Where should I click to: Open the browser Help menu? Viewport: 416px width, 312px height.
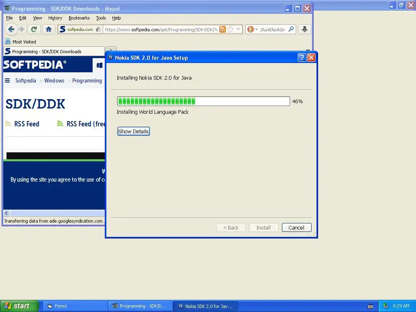pyautogui.click(x=116, y=18)
